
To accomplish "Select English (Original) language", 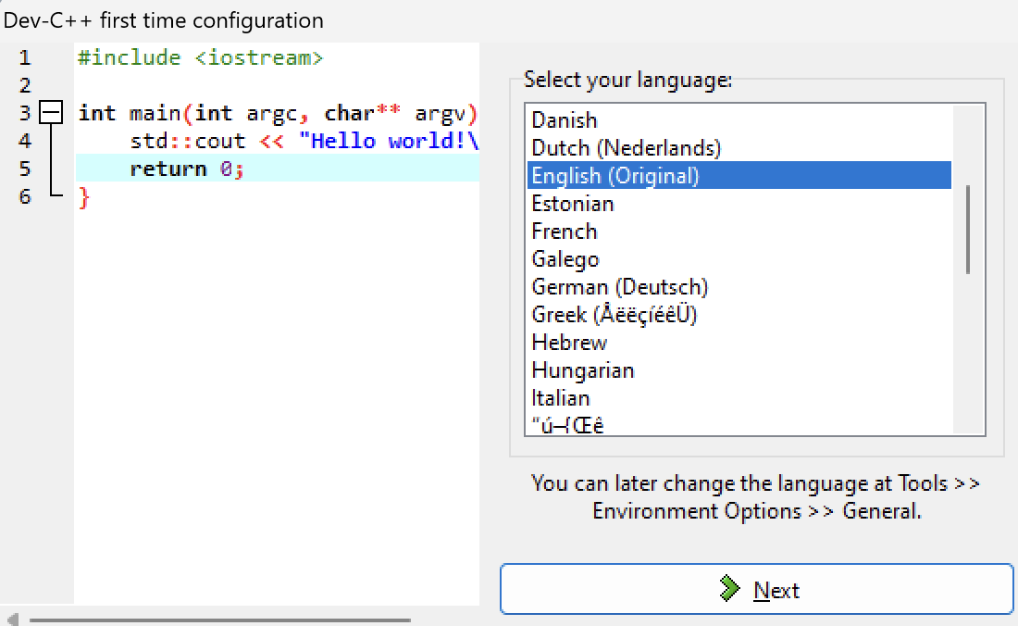I will click(x=739, y=176).
